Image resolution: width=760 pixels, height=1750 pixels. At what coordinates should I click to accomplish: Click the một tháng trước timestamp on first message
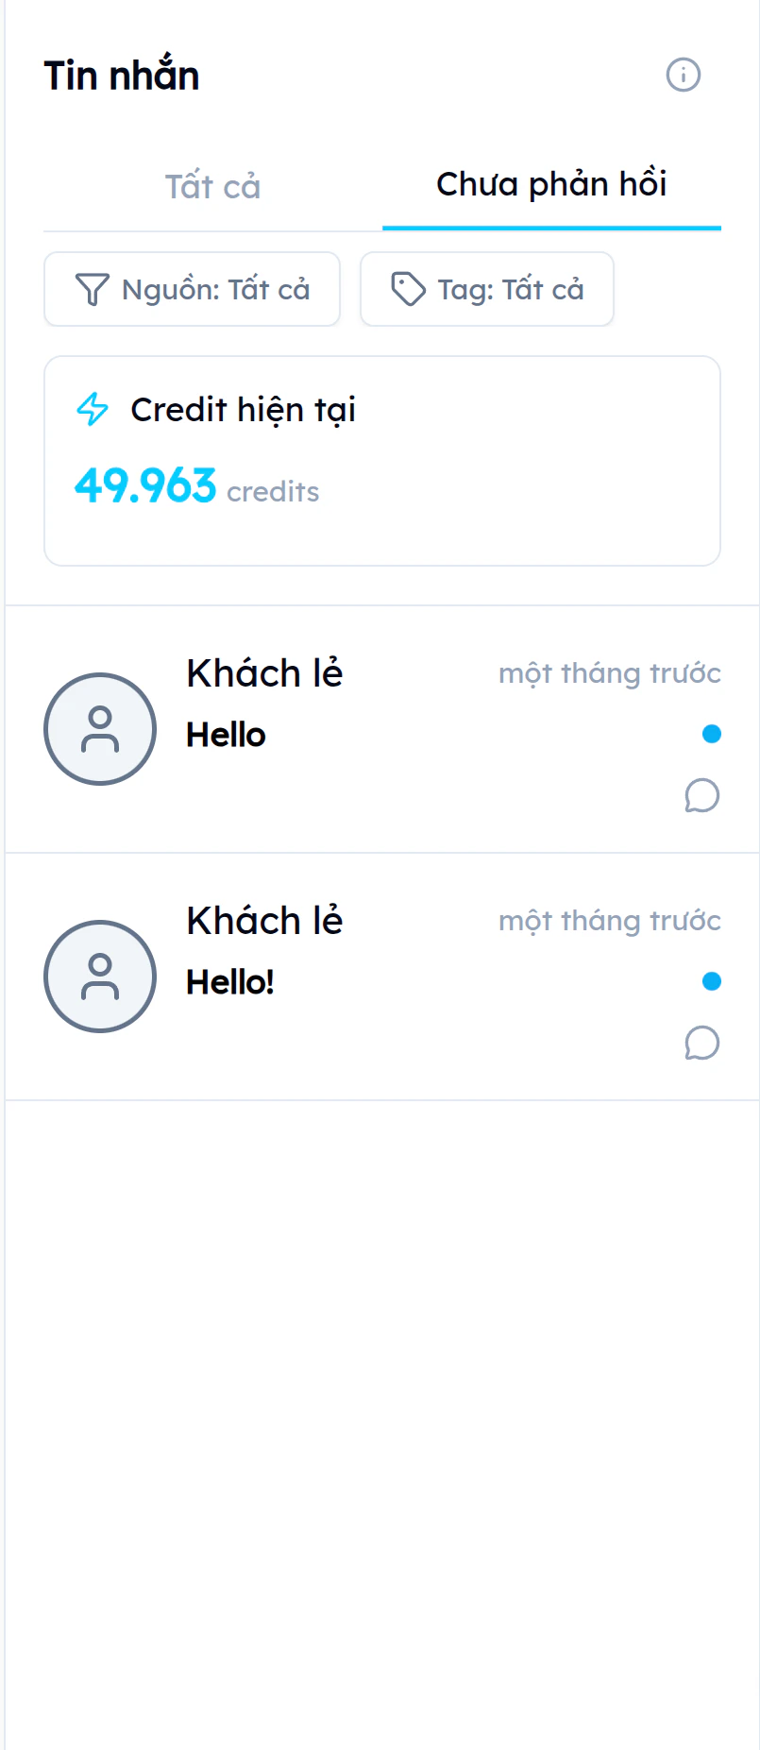pos(609,672)
